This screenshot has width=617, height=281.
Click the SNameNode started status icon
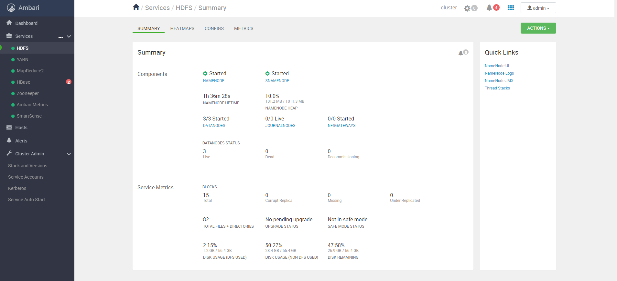pos(267,74)
